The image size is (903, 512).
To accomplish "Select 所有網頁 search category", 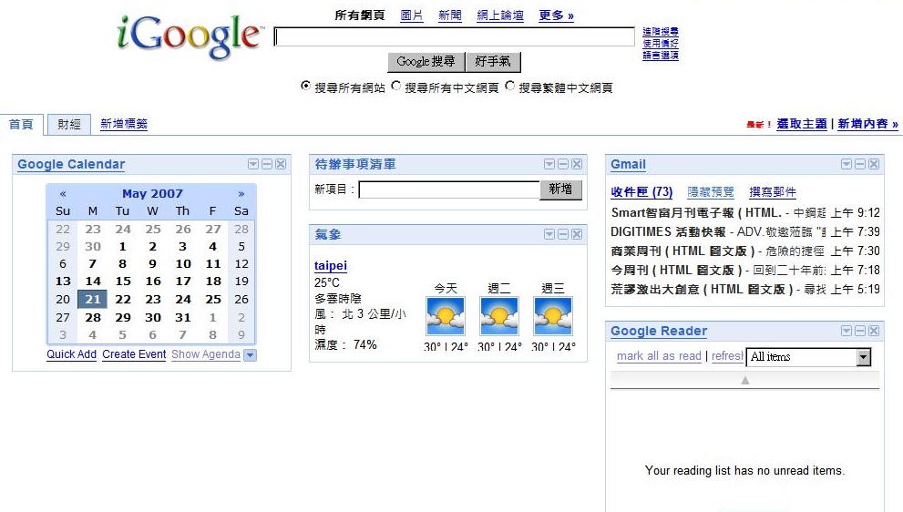I will point(360,15).
